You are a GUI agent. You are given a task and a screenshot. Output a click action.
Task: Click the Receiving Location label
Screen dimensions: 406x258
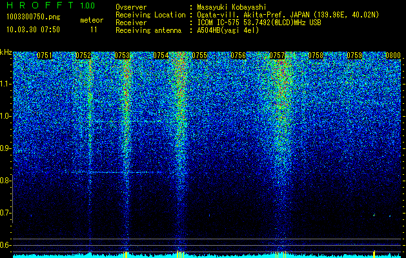click(x=150, y=15)
